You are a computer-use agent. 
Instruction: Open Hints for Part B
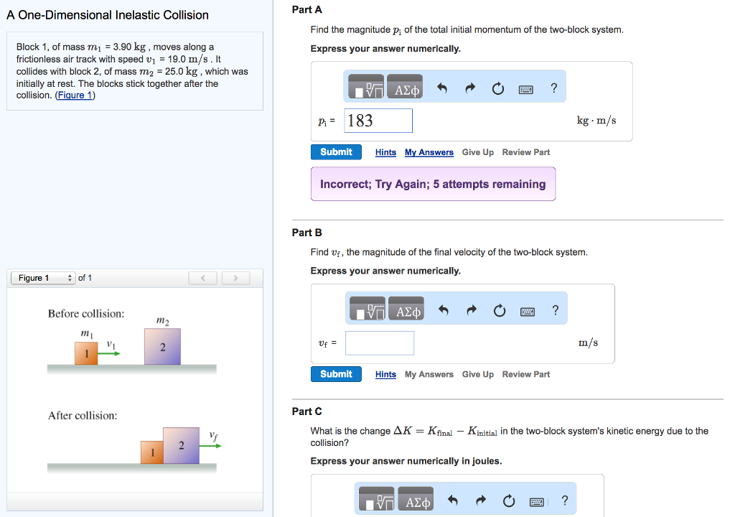[385, 375]
